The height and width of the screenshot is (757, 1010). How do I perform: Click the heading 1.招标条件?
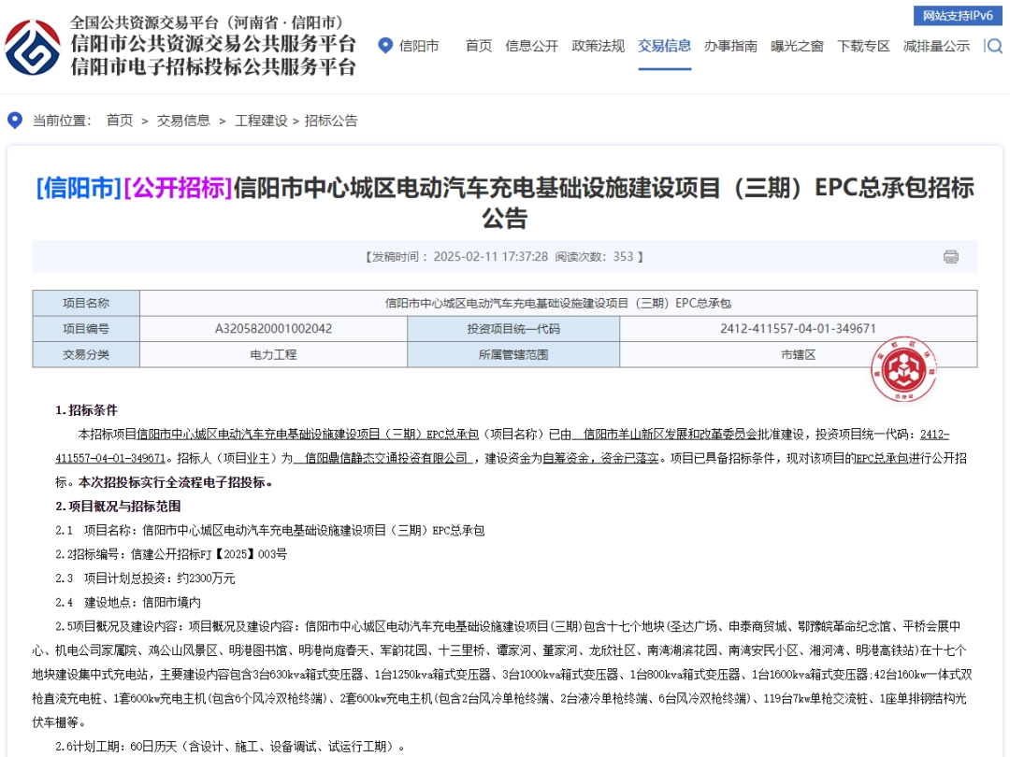pos(86,410)
